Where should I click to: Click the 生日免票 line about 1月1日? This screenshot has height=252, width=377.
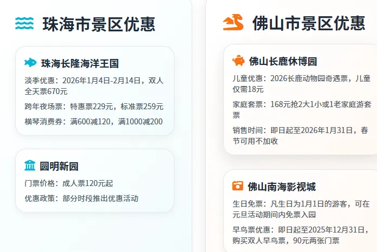pyautogui.click(x=301, y=209)
